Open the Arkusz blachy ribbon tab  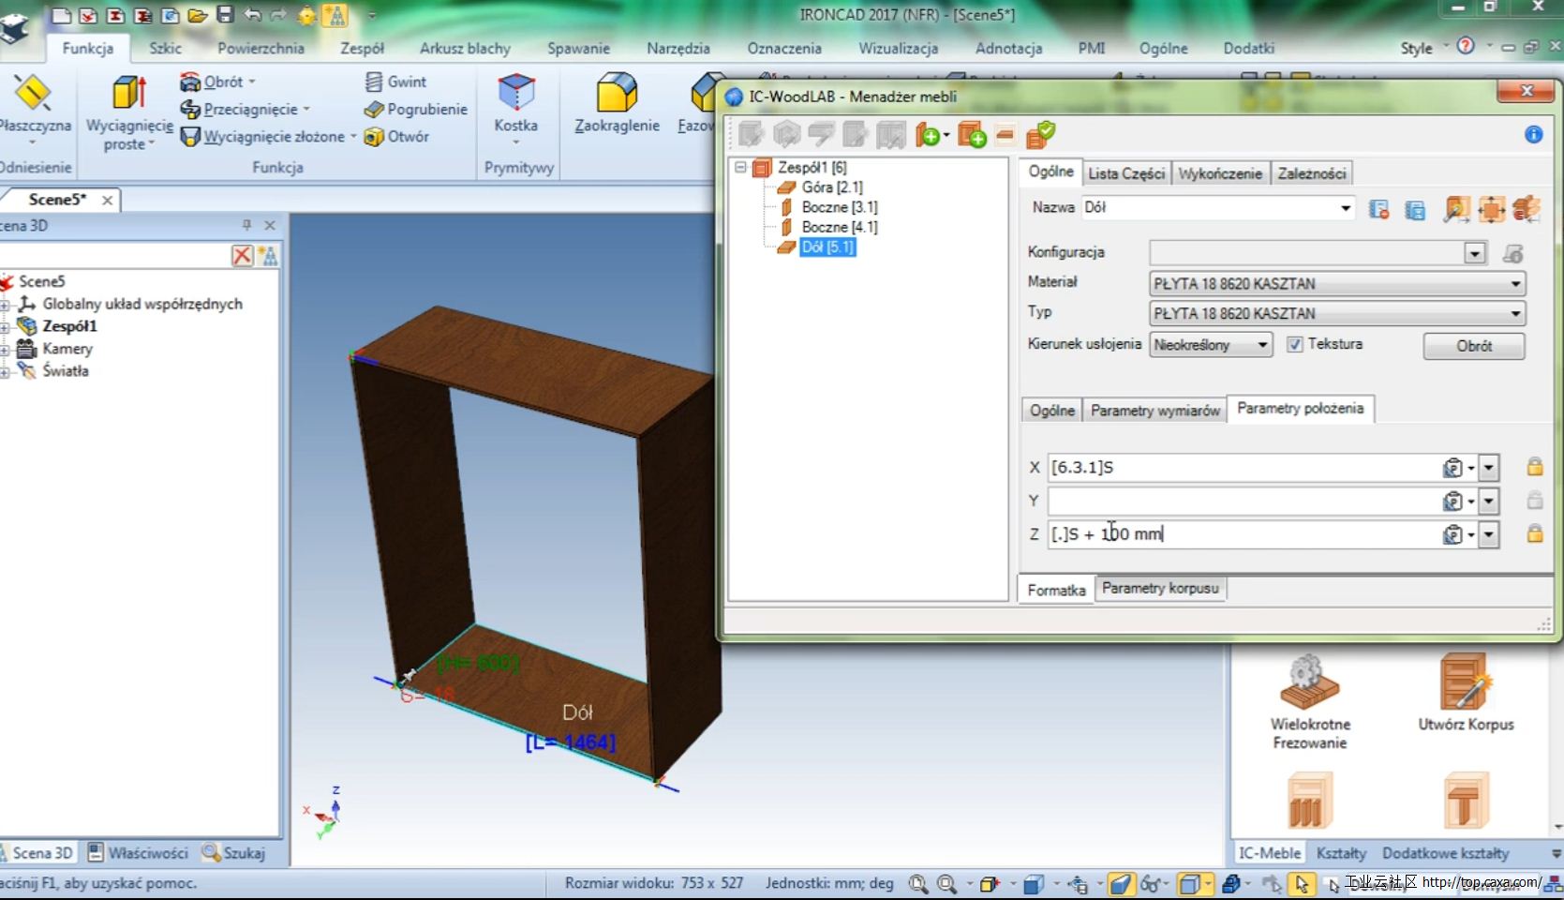(465, 48)
